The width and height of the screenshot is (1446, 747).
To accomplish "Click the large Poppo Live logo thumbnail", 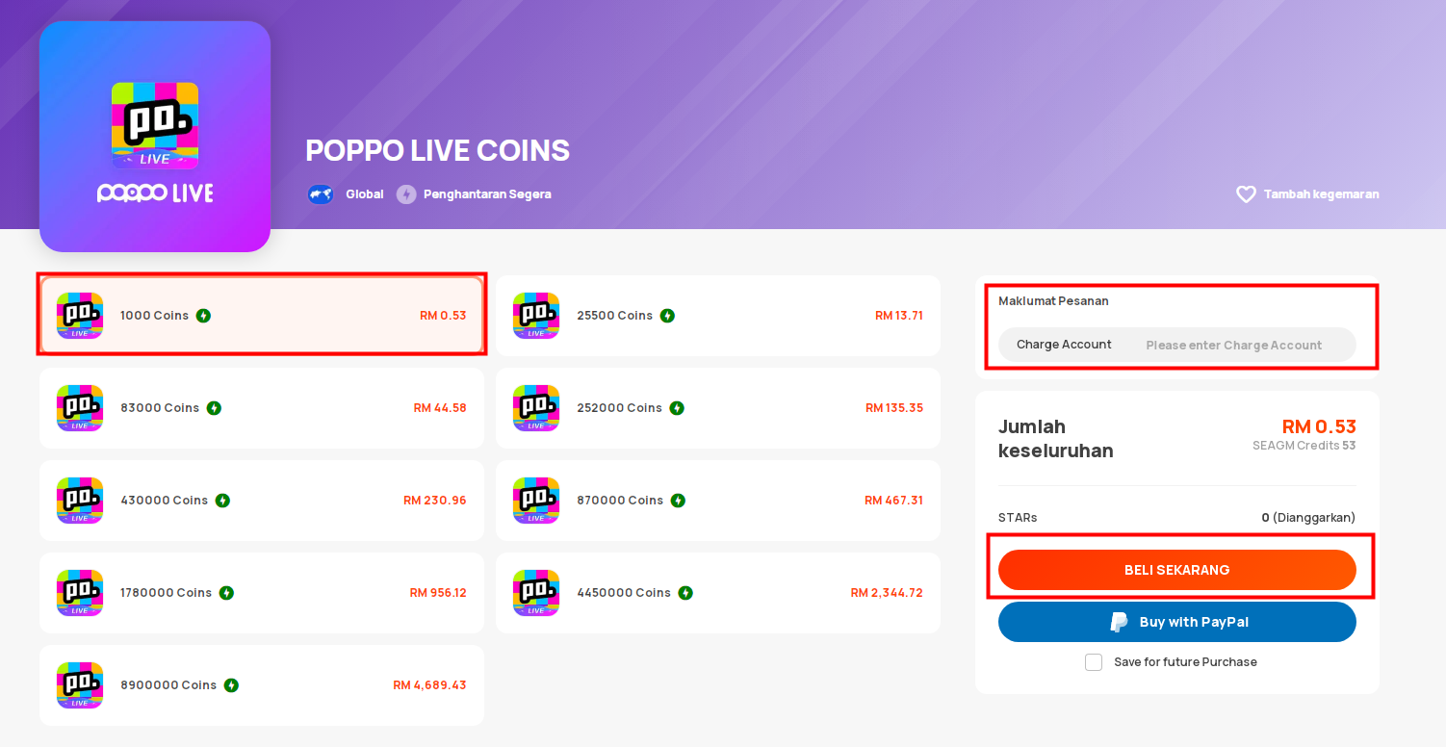I will (x=155, y=137).
